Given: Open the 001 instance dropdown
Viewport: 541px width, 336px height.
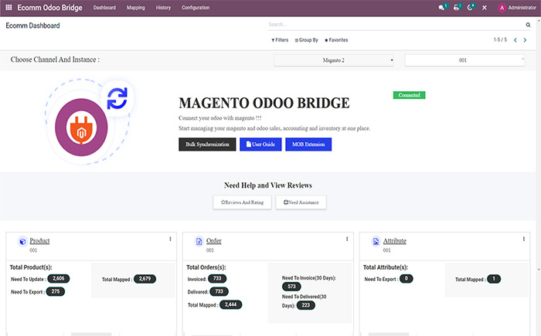Looking at the screenshot, I should [x=464, y=60].
